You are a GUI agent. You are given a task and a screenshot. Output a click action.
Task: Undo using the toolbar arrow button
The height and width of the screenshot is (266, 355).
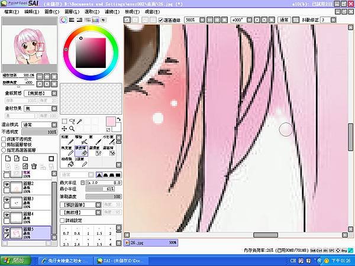(x=127, y=20)
